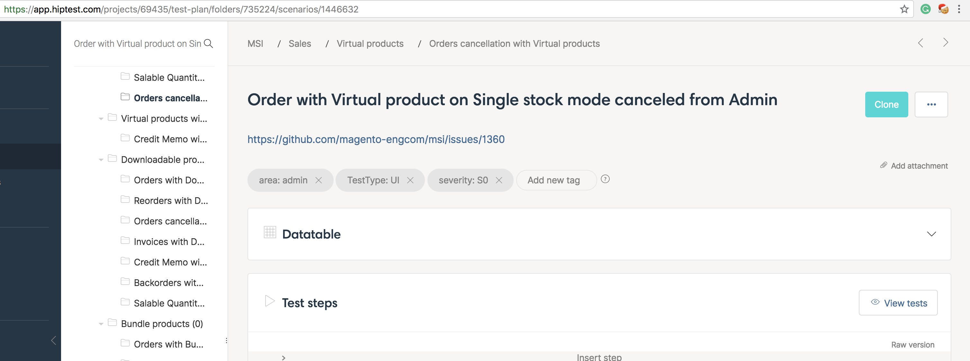970x361 pixels.
Task: Expand the Datatable section chevron
Action: coord(931,234)
